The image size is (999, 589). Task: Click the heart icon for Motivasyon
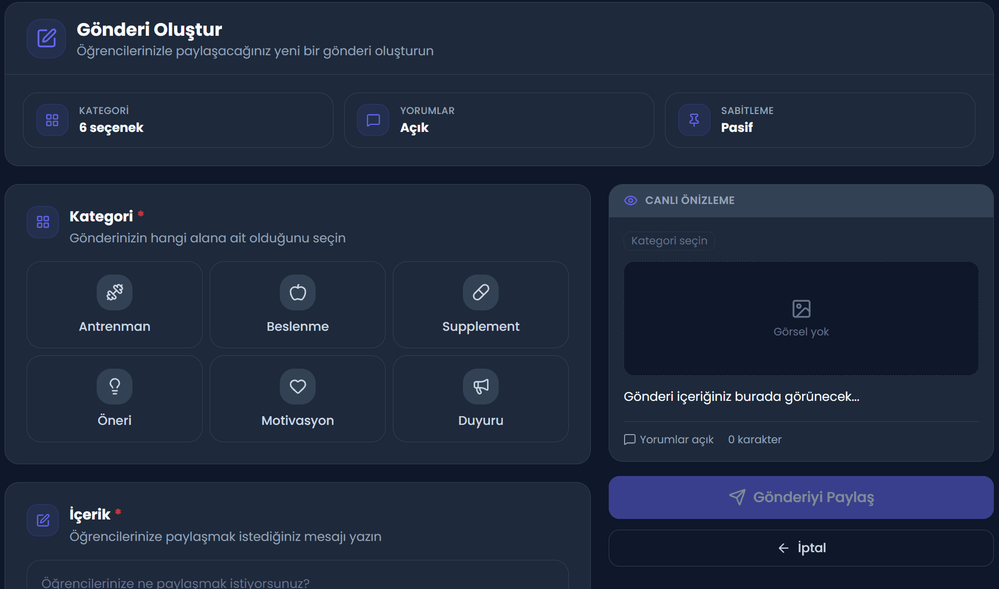pyautogui.click(x=298, y=387)
